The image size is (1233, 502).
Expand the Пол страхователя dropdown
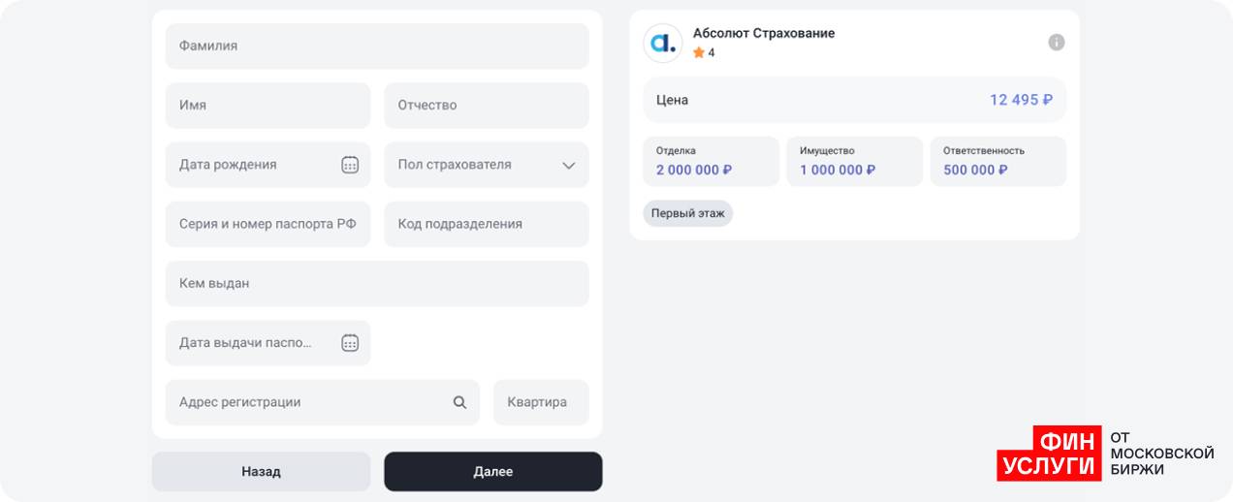[486, 165]
